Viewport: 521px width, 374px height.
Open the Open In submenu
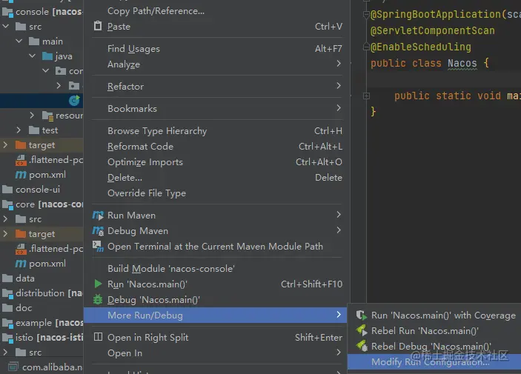pyautogui.click(x=216, y=353)
